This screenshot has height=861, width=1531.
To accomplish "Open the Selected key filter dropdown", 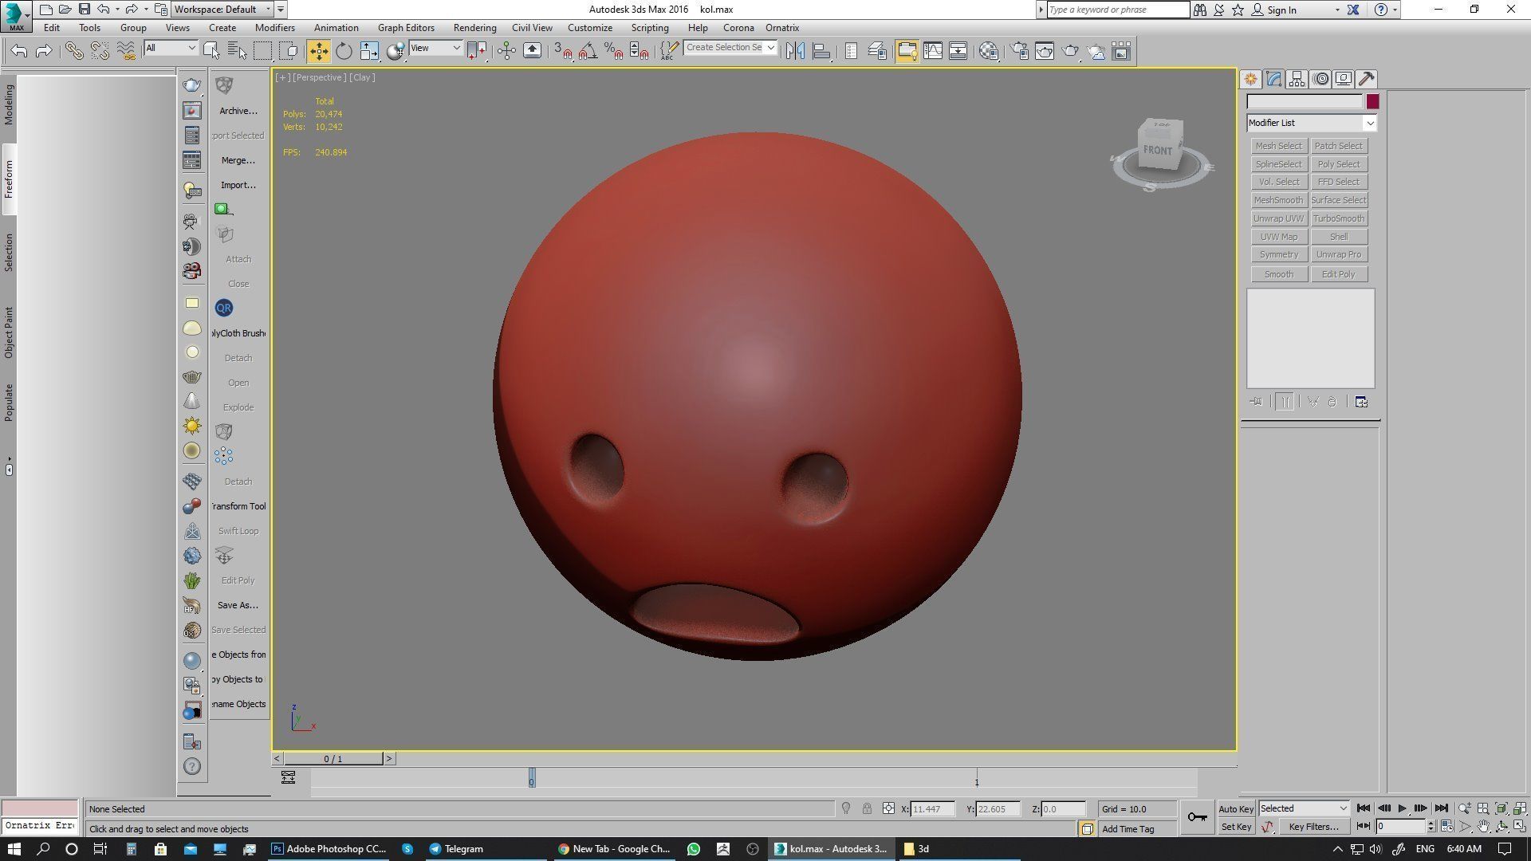I will click(x=1304, y=808).
